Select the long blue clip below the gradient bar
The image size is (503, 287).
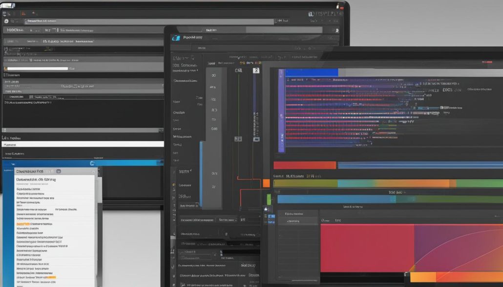click(x=336, y=199)
